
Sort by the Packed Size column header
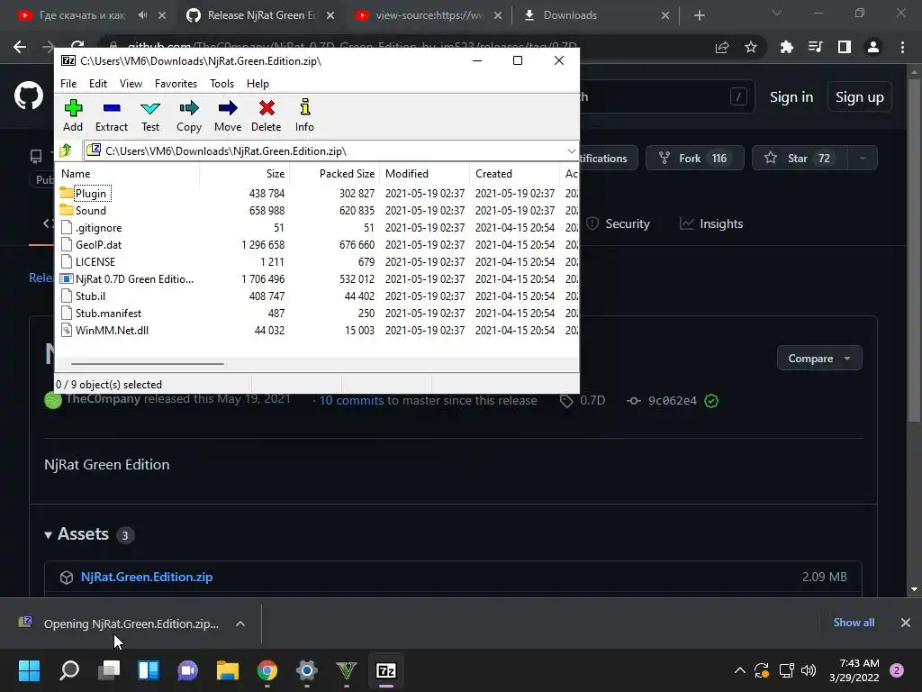click(335, 174)
